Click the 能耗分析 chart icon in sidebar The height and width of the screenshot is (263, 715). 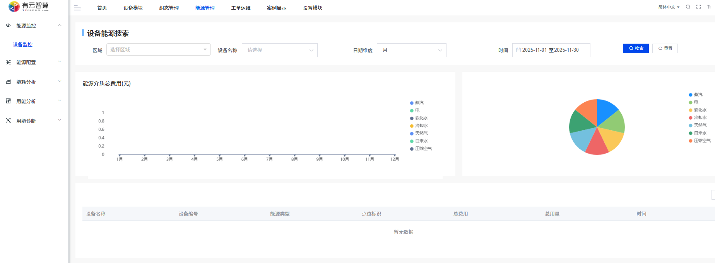click(x=8, y=82)
